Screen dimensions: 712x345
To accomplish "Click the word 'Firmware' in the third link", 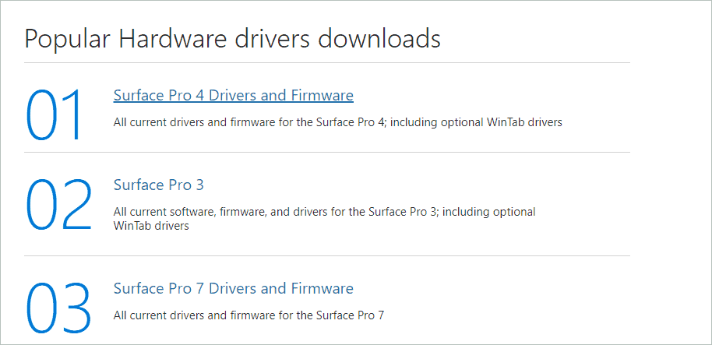I will click(x=322, y=288).
